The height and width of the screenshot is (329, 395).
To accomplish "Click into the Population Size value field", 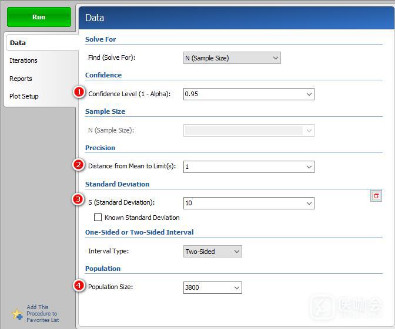I will (x=206, y=288).
